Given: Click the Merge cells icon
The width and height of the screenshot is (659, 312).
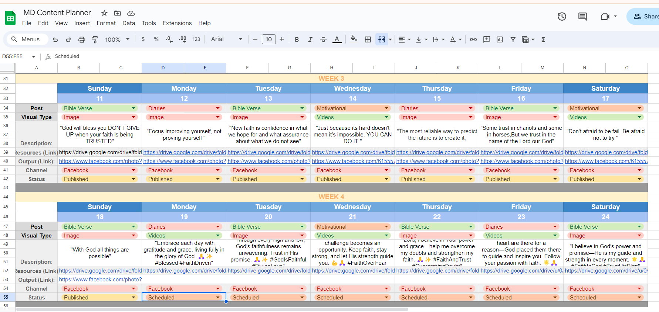Looking at the screenshot, I should pos(382,39).
